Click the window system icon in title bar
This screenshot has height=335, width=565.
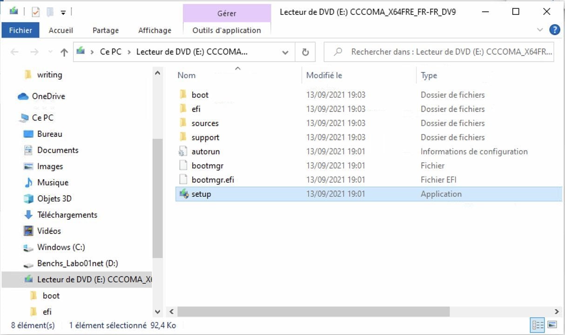click(14, 11)
